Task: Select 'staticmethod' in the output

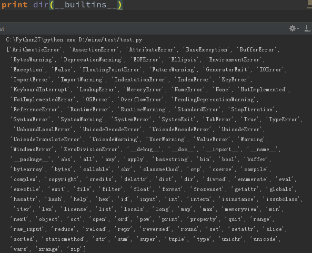Action: (x=64, y=239)
